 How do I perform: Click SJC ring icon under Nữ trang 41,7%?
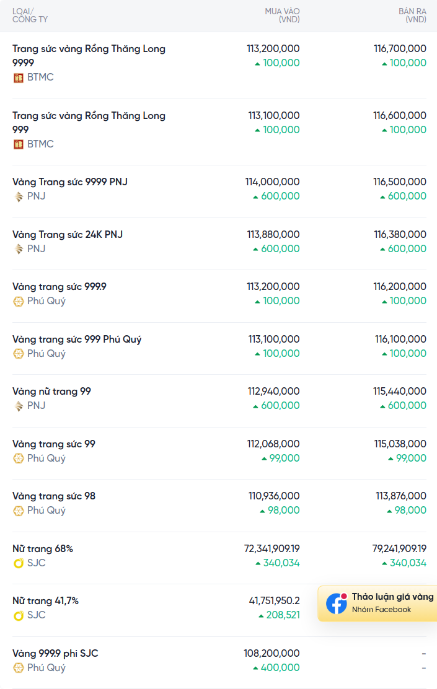pos(19,615)
